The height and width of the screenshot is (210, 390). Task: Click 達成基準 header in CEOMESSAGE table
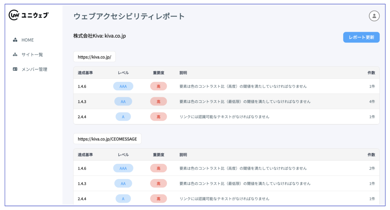85,155
